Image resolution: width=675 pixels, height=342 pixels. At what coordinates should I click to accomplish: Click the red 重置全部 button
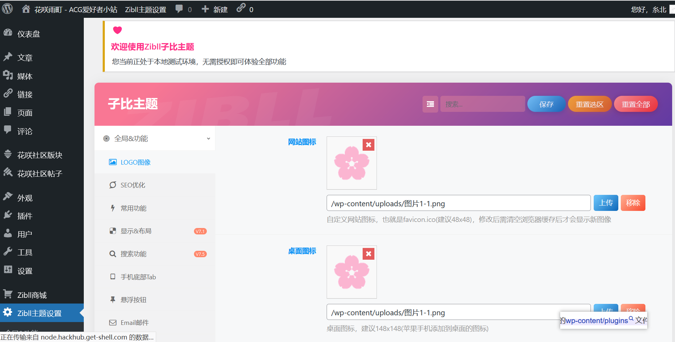click(x=636, y=104)
